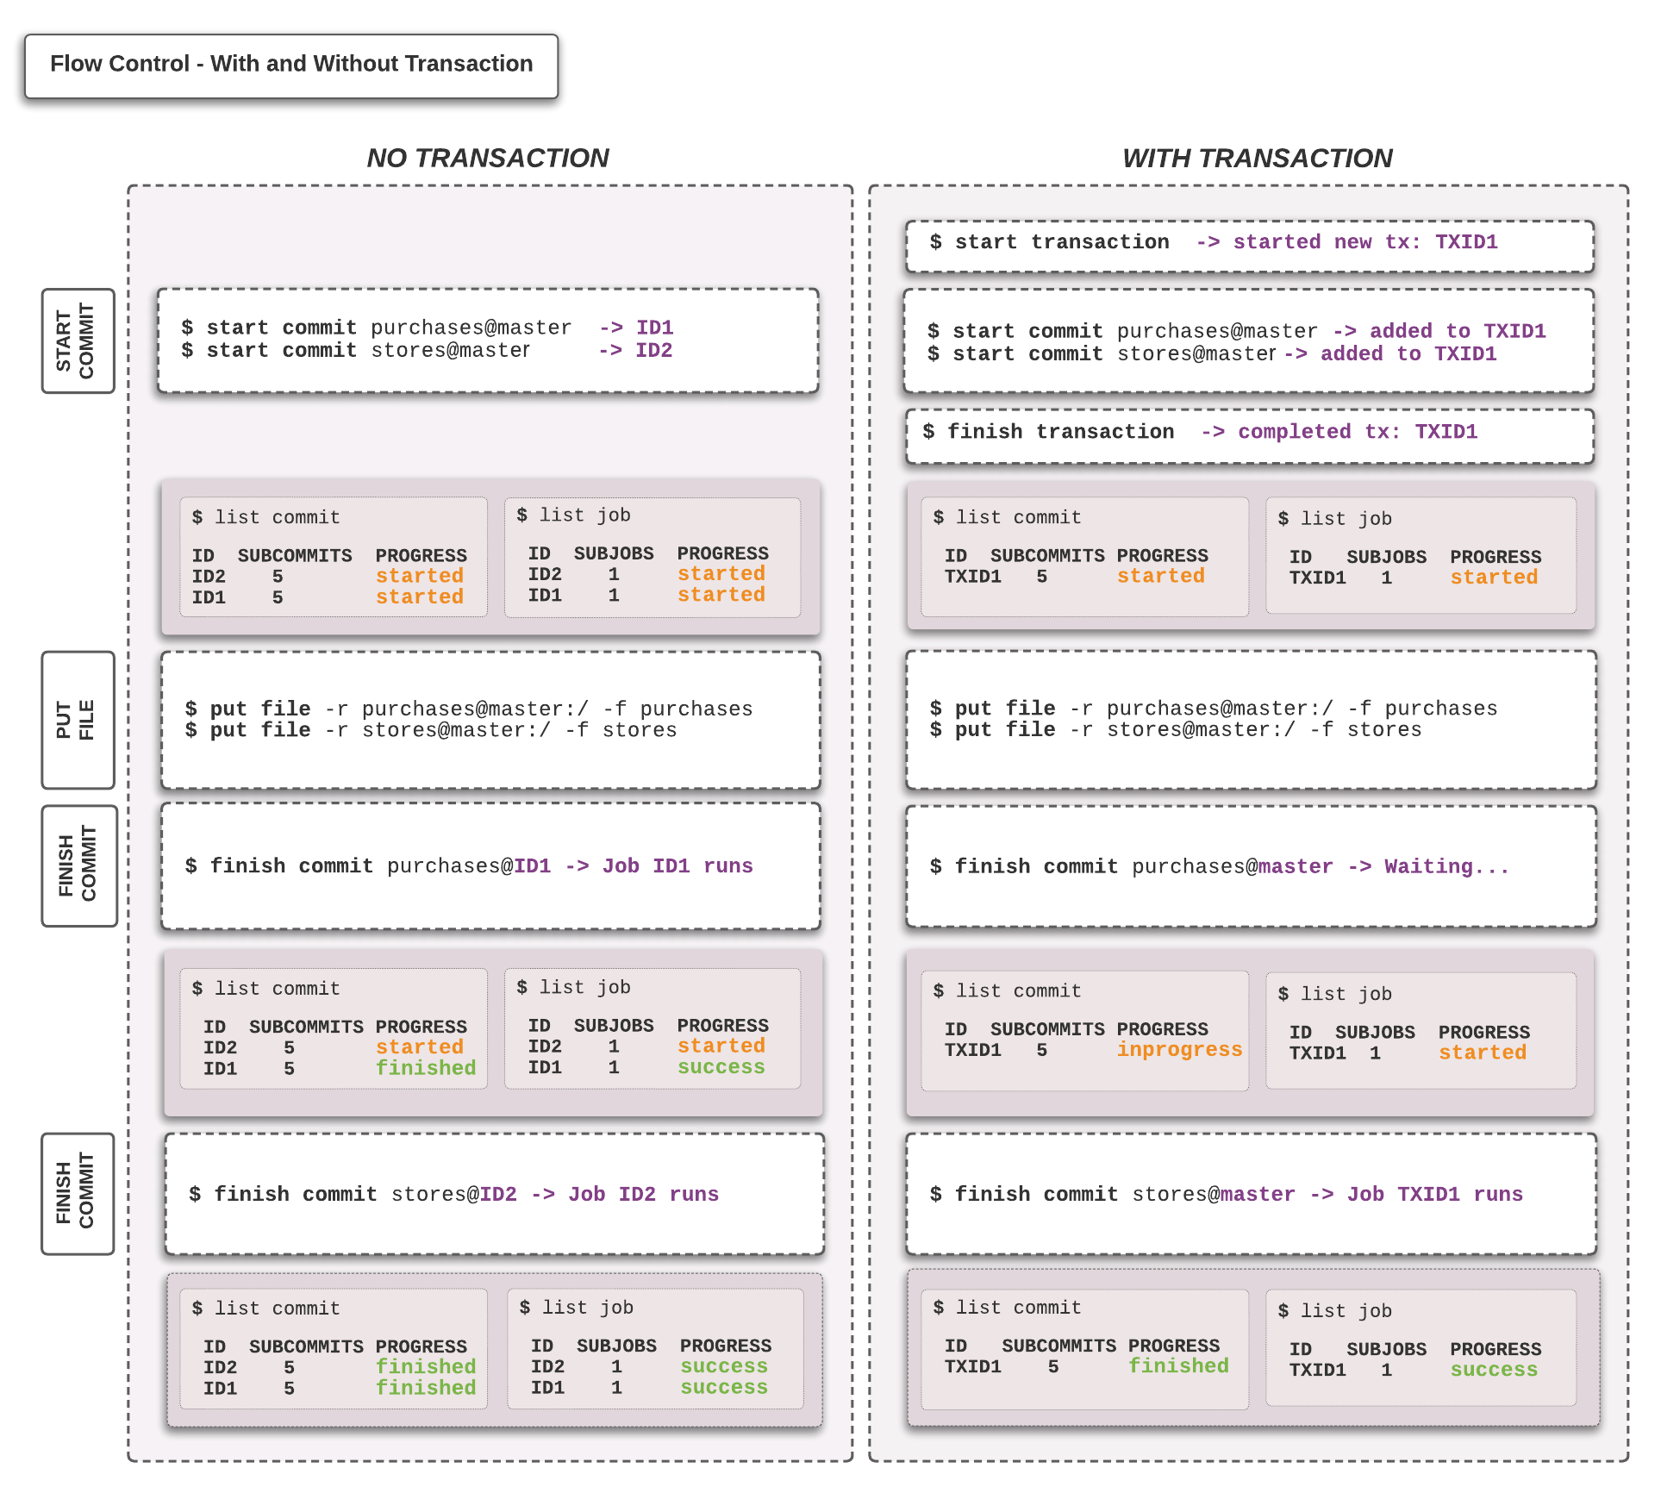Click the no-transaction put file command box
The image size is (1661, 1493).
490,720
